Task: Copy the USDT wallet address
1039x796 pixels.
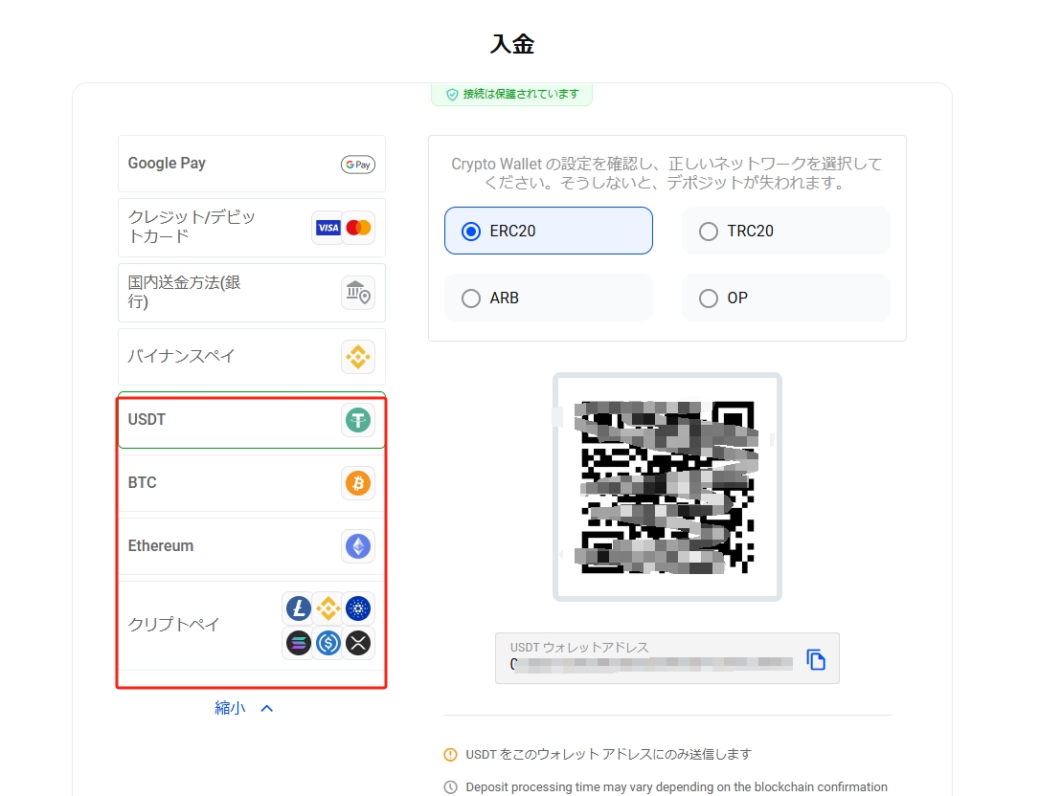Action: [816, 659]
